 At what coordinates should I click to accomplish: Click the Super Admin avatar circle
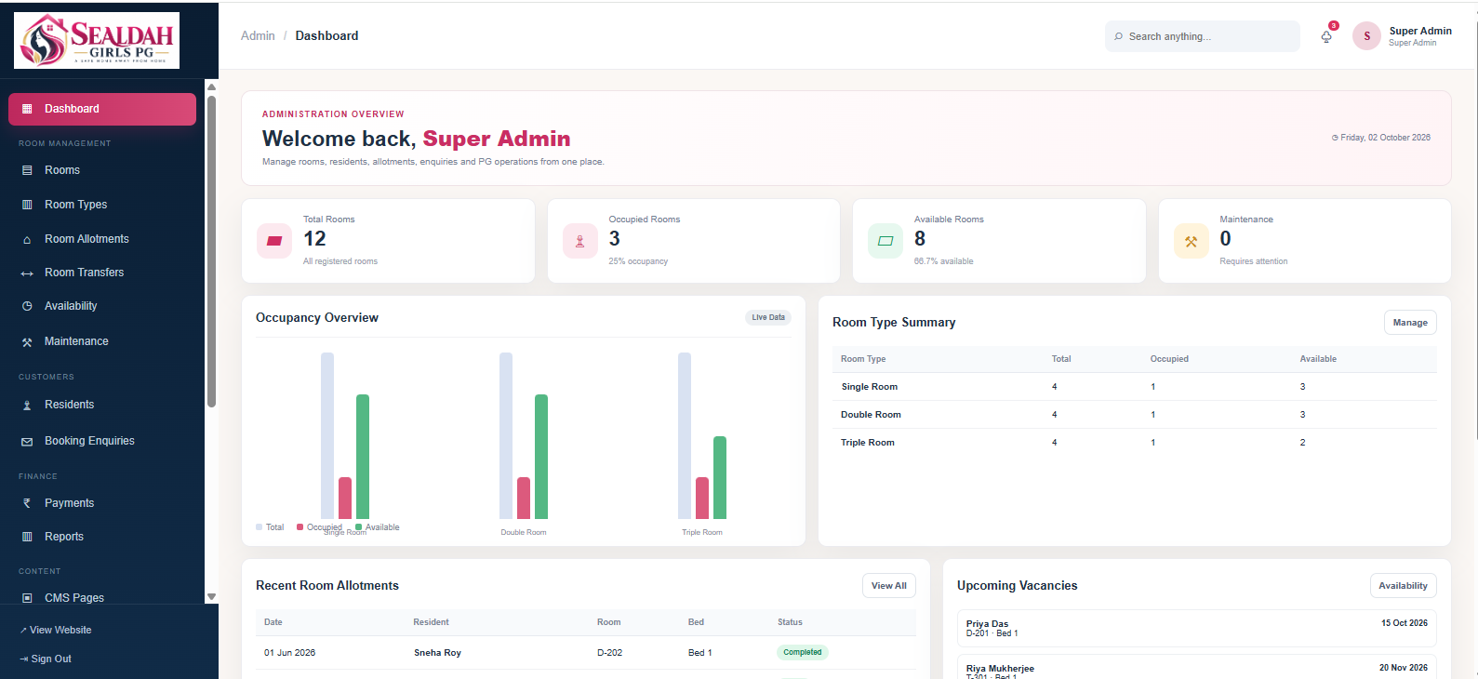point(1366,36)
